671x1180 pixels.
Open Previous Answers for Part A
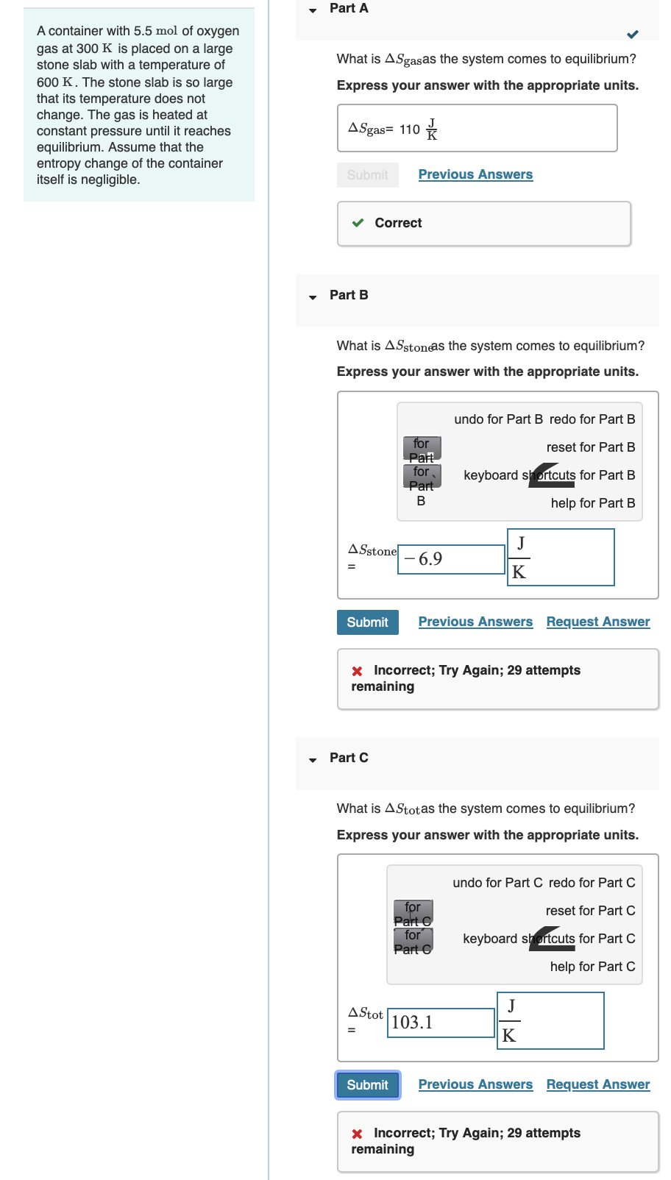475,174
